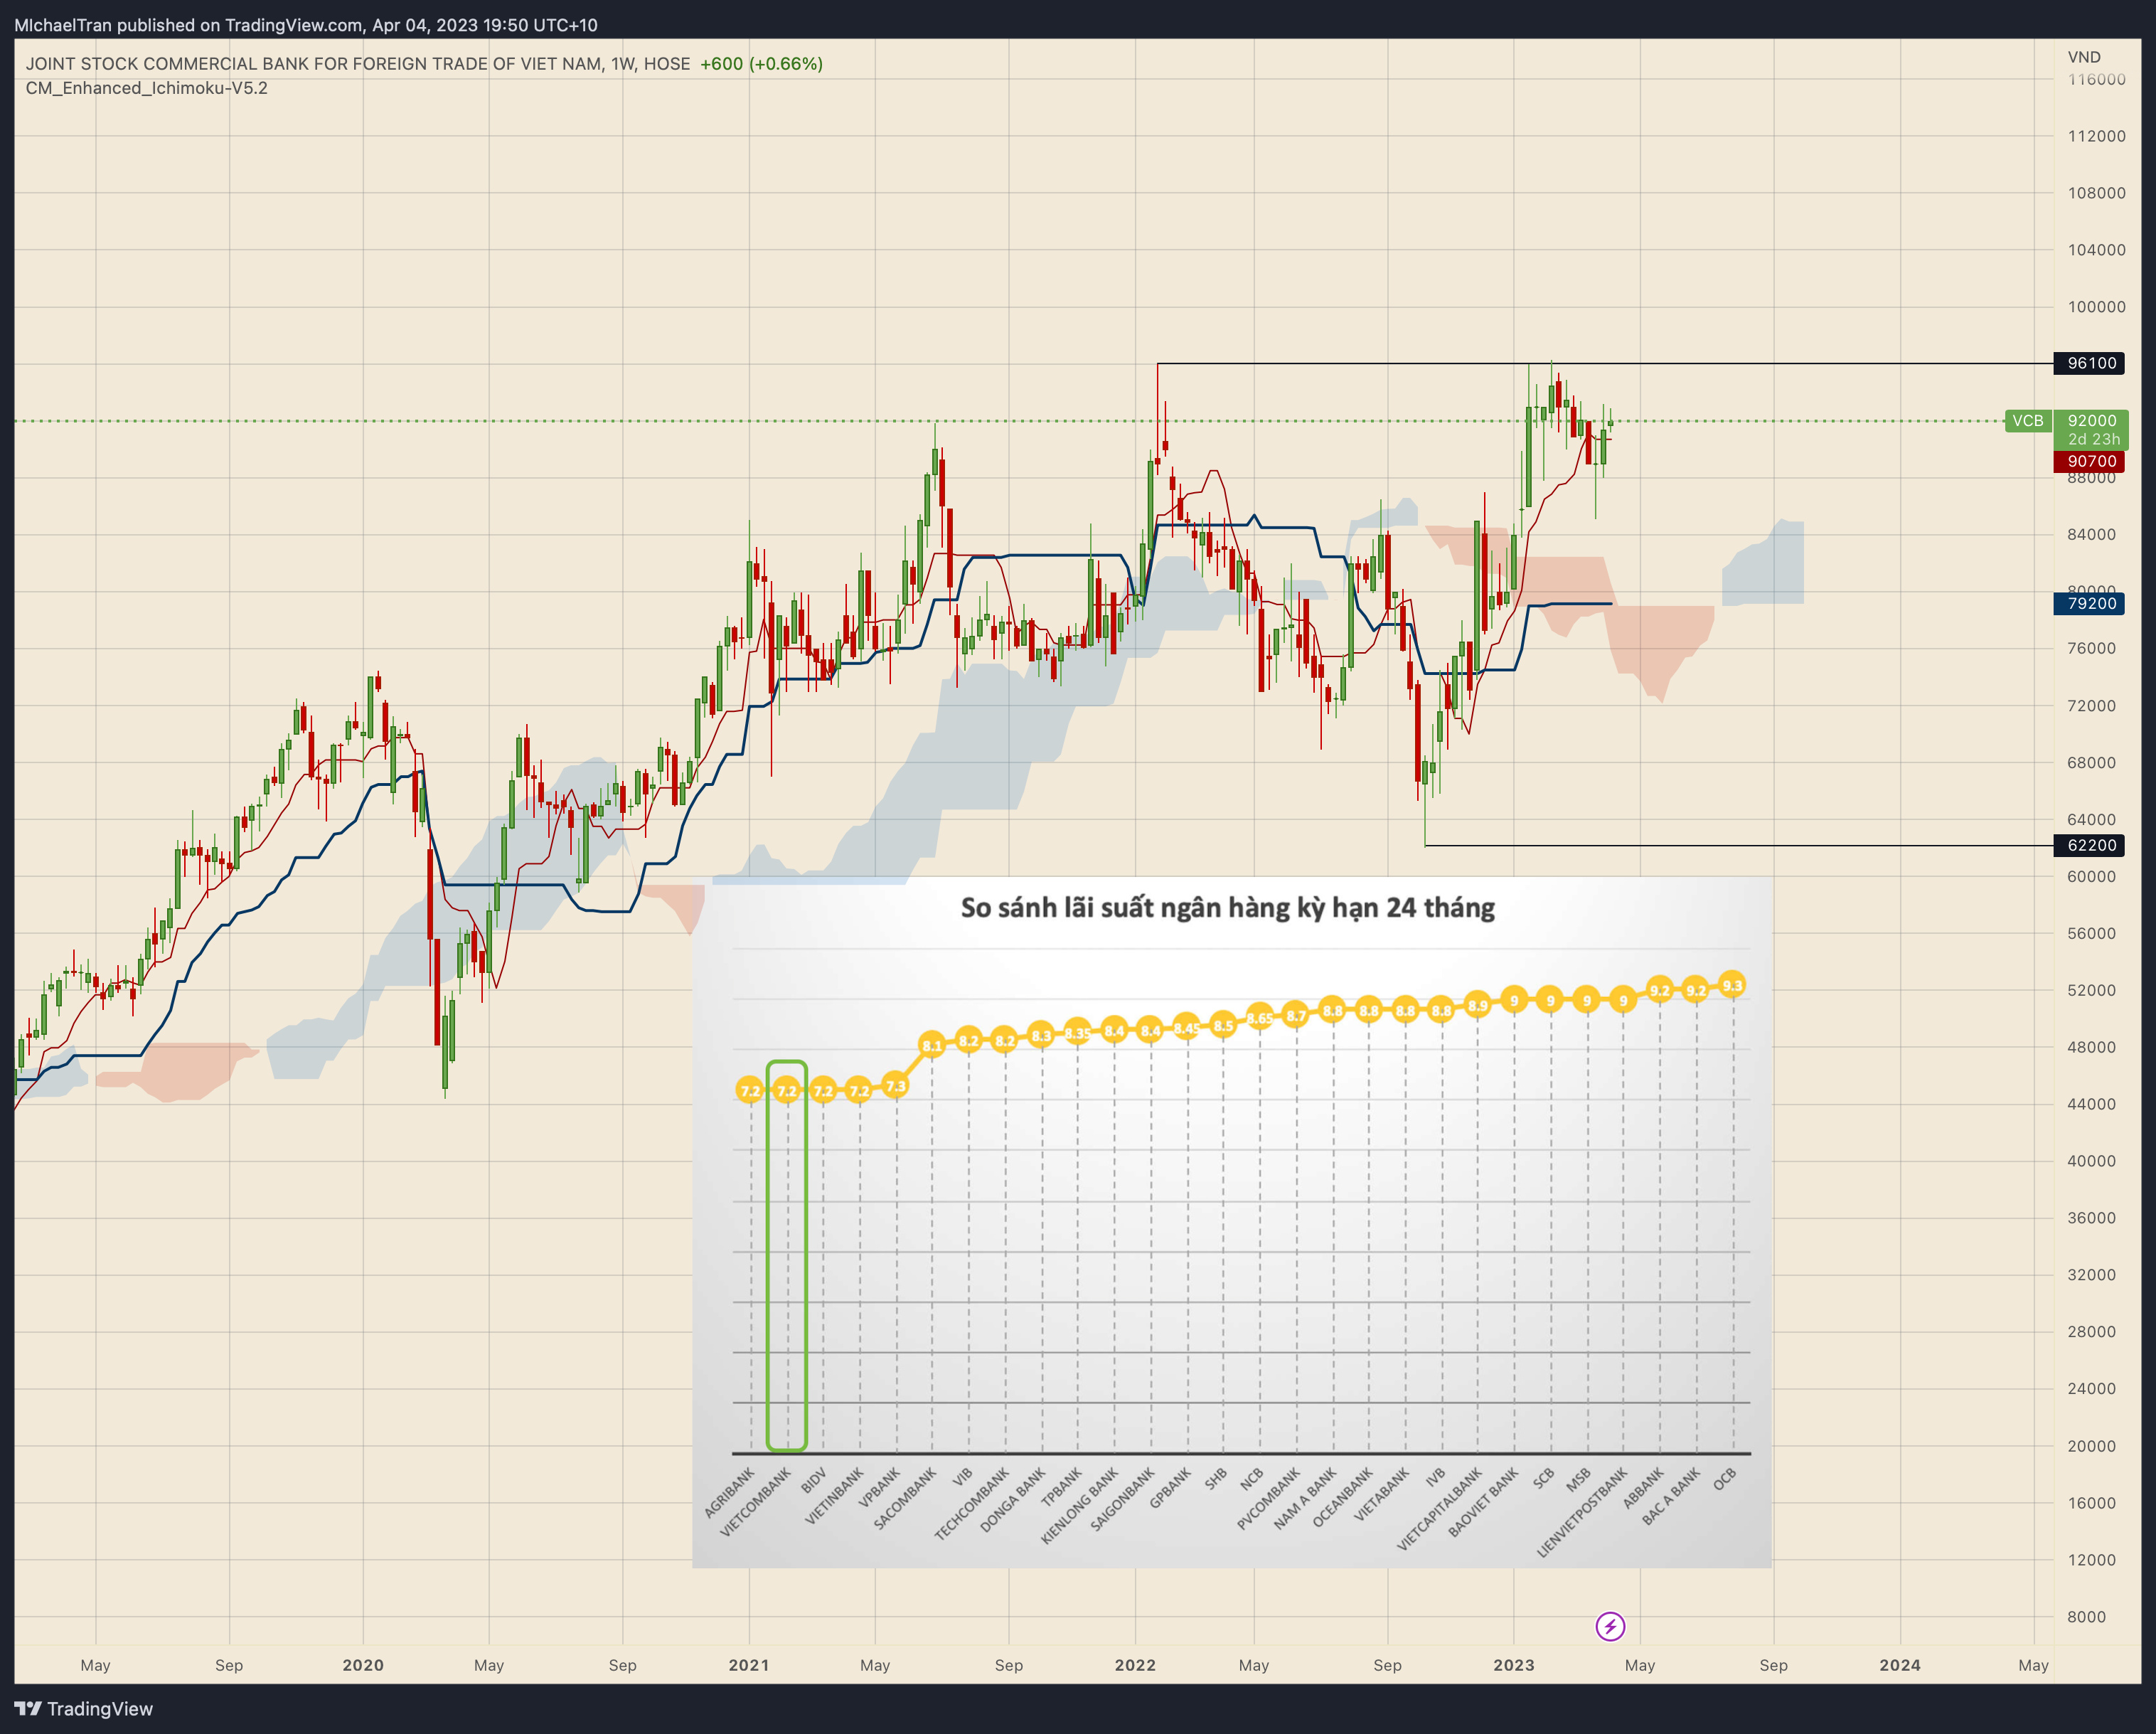
Task: Click the 92000 current price label
Action: pos(2092,421)
